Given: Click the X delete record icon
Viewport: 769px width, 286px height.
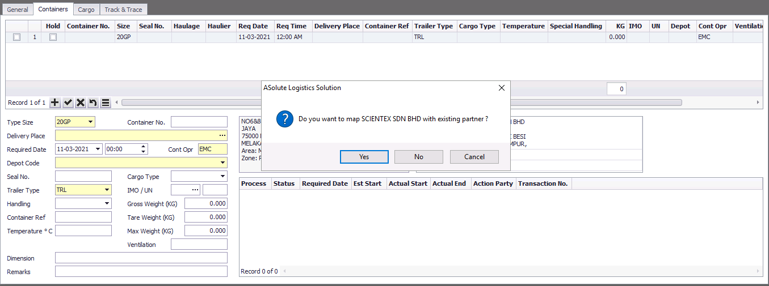Looking at the screenshot, I should click(x=81, y=103).
